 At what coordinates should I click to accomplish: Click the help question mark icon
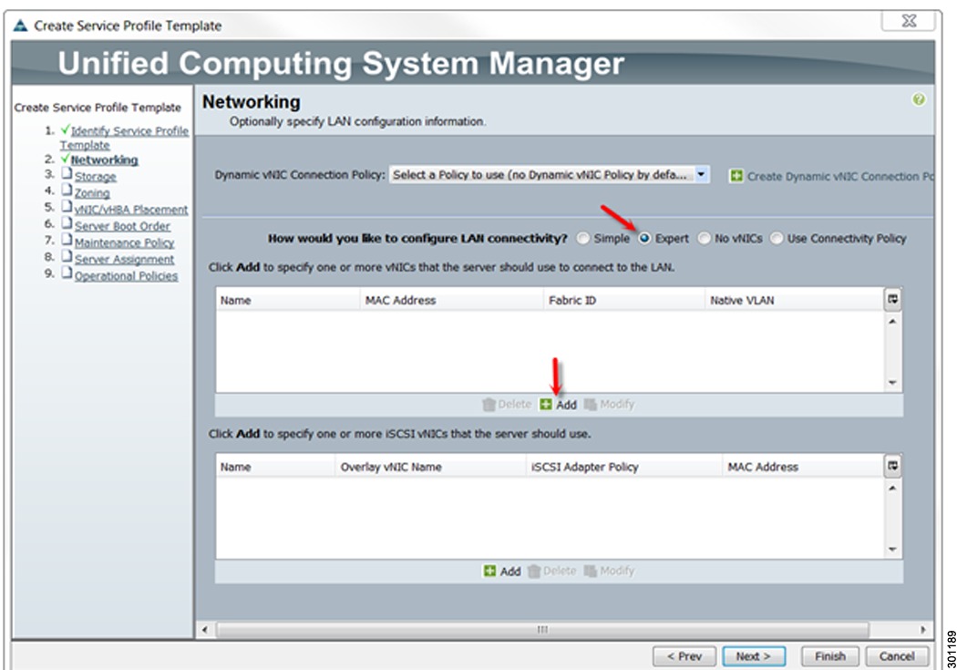pos(918,99)
